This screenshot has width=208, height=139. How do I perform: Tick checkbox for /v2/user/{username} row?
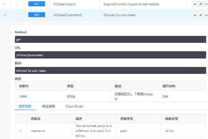click(17, 15)
